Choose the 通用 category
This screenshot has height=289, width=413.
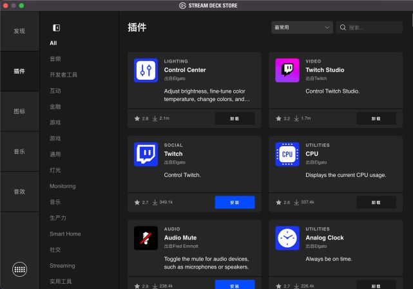[55, 154]
